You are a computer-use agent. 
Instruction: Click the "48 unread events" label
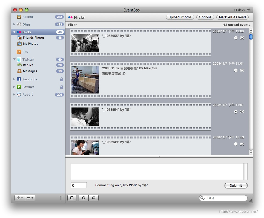pos(237,25)
